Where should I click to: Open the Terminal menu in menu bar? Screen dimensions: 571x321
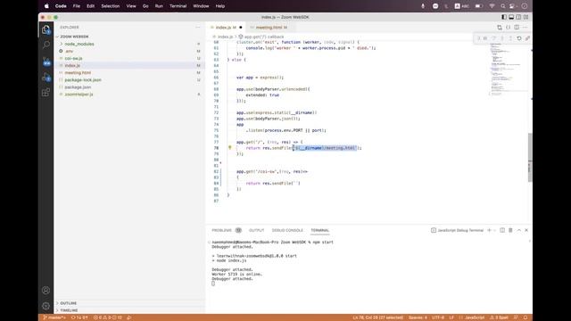178,6
